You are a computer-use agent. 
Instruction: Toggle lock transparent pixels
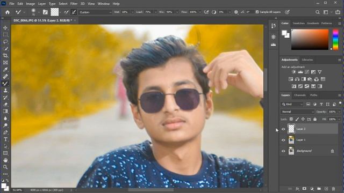[x=291, y=119]
